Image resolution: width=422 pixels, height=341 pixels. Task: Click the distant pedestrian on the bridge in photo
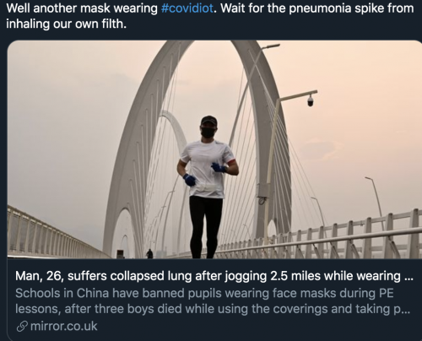(x=149, y=254)
